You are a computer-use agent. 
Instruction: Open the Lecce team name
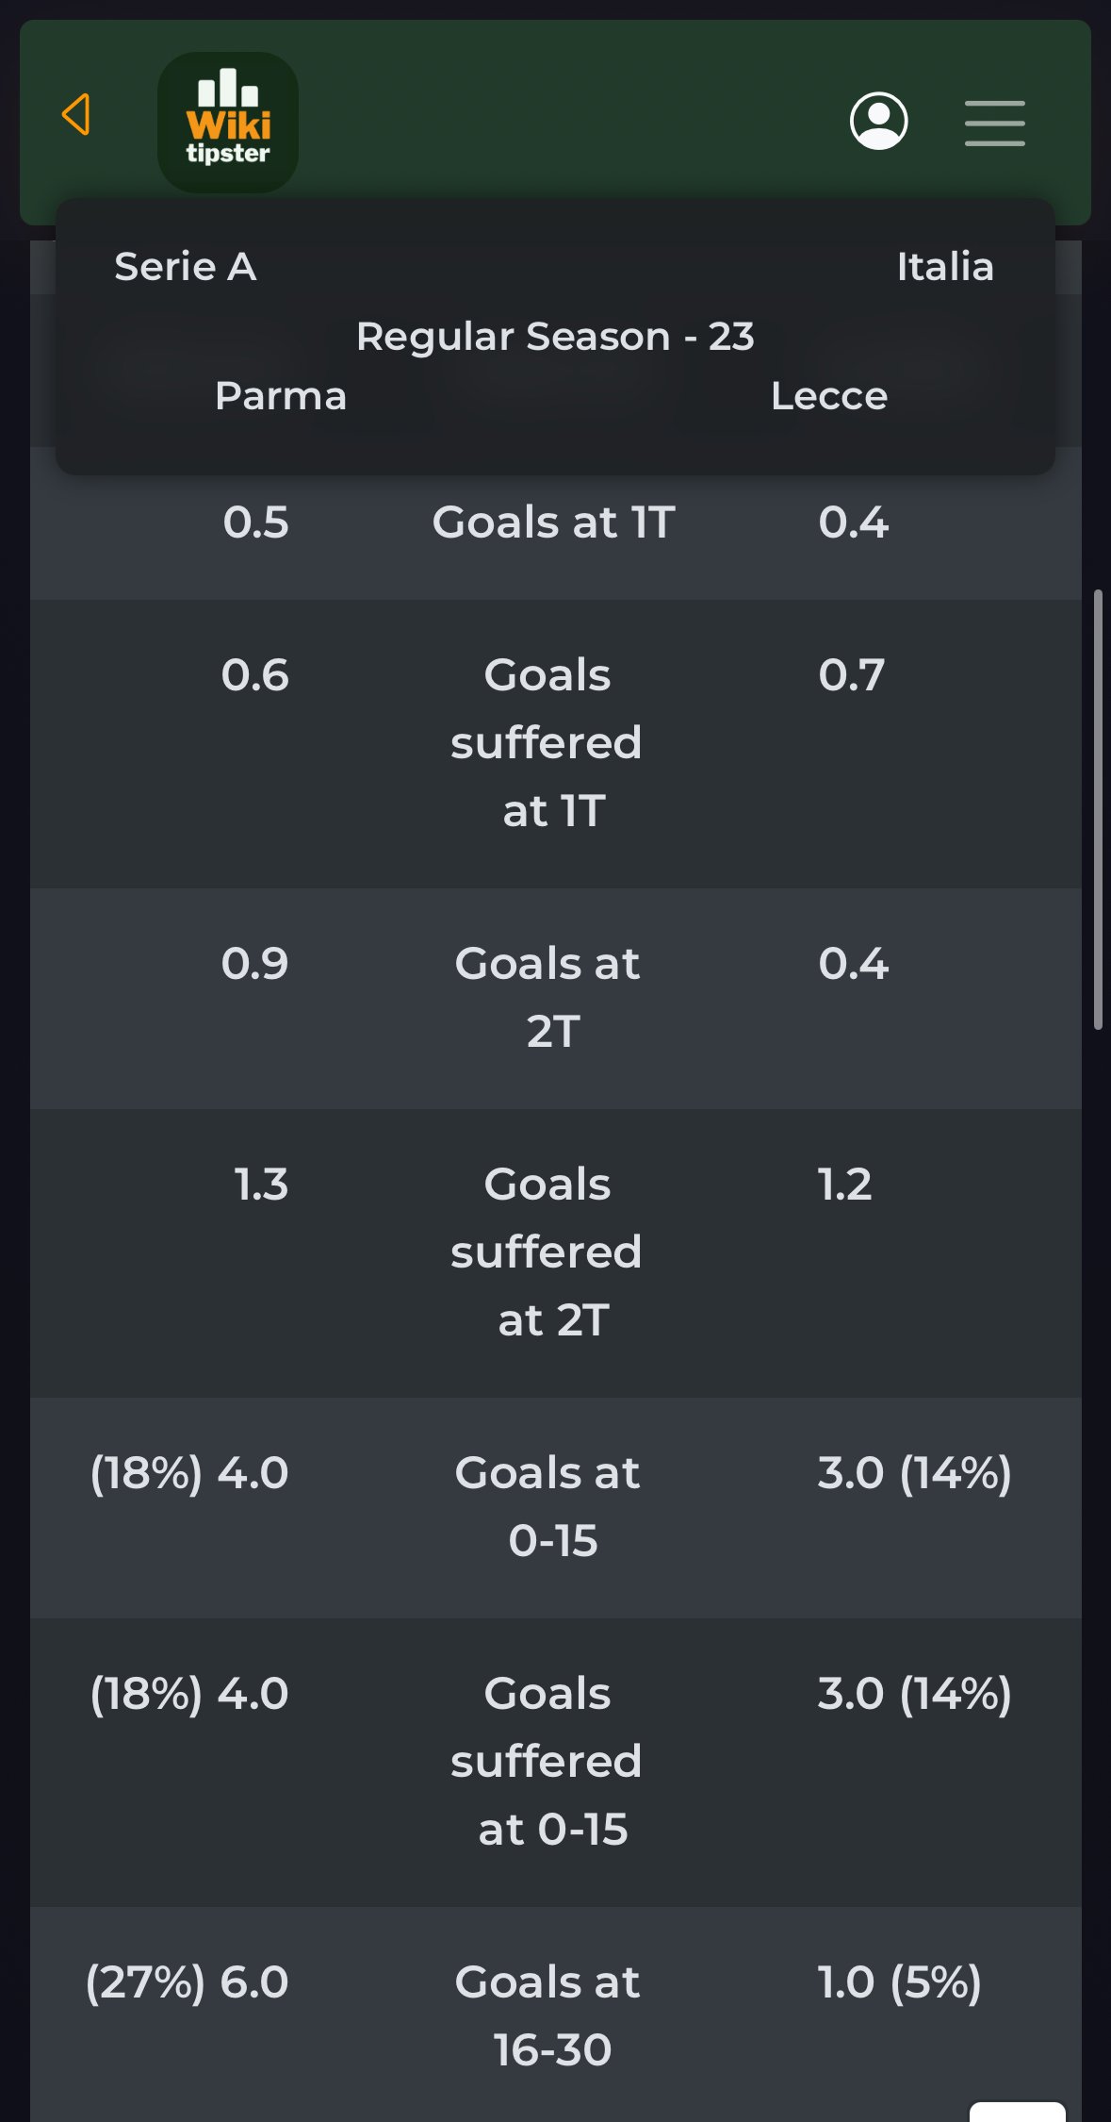(x=828, y=396)
